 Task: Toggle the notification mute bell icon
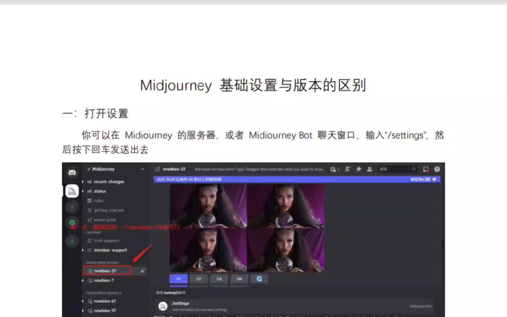point(347,169)
